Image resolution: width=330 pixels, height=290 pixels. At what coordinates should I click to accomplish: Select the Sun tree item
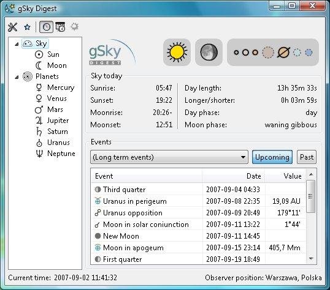(x=47, y=54)
